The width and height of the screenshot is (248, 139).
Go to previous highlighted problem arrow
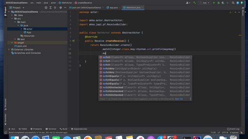(235, 12)
